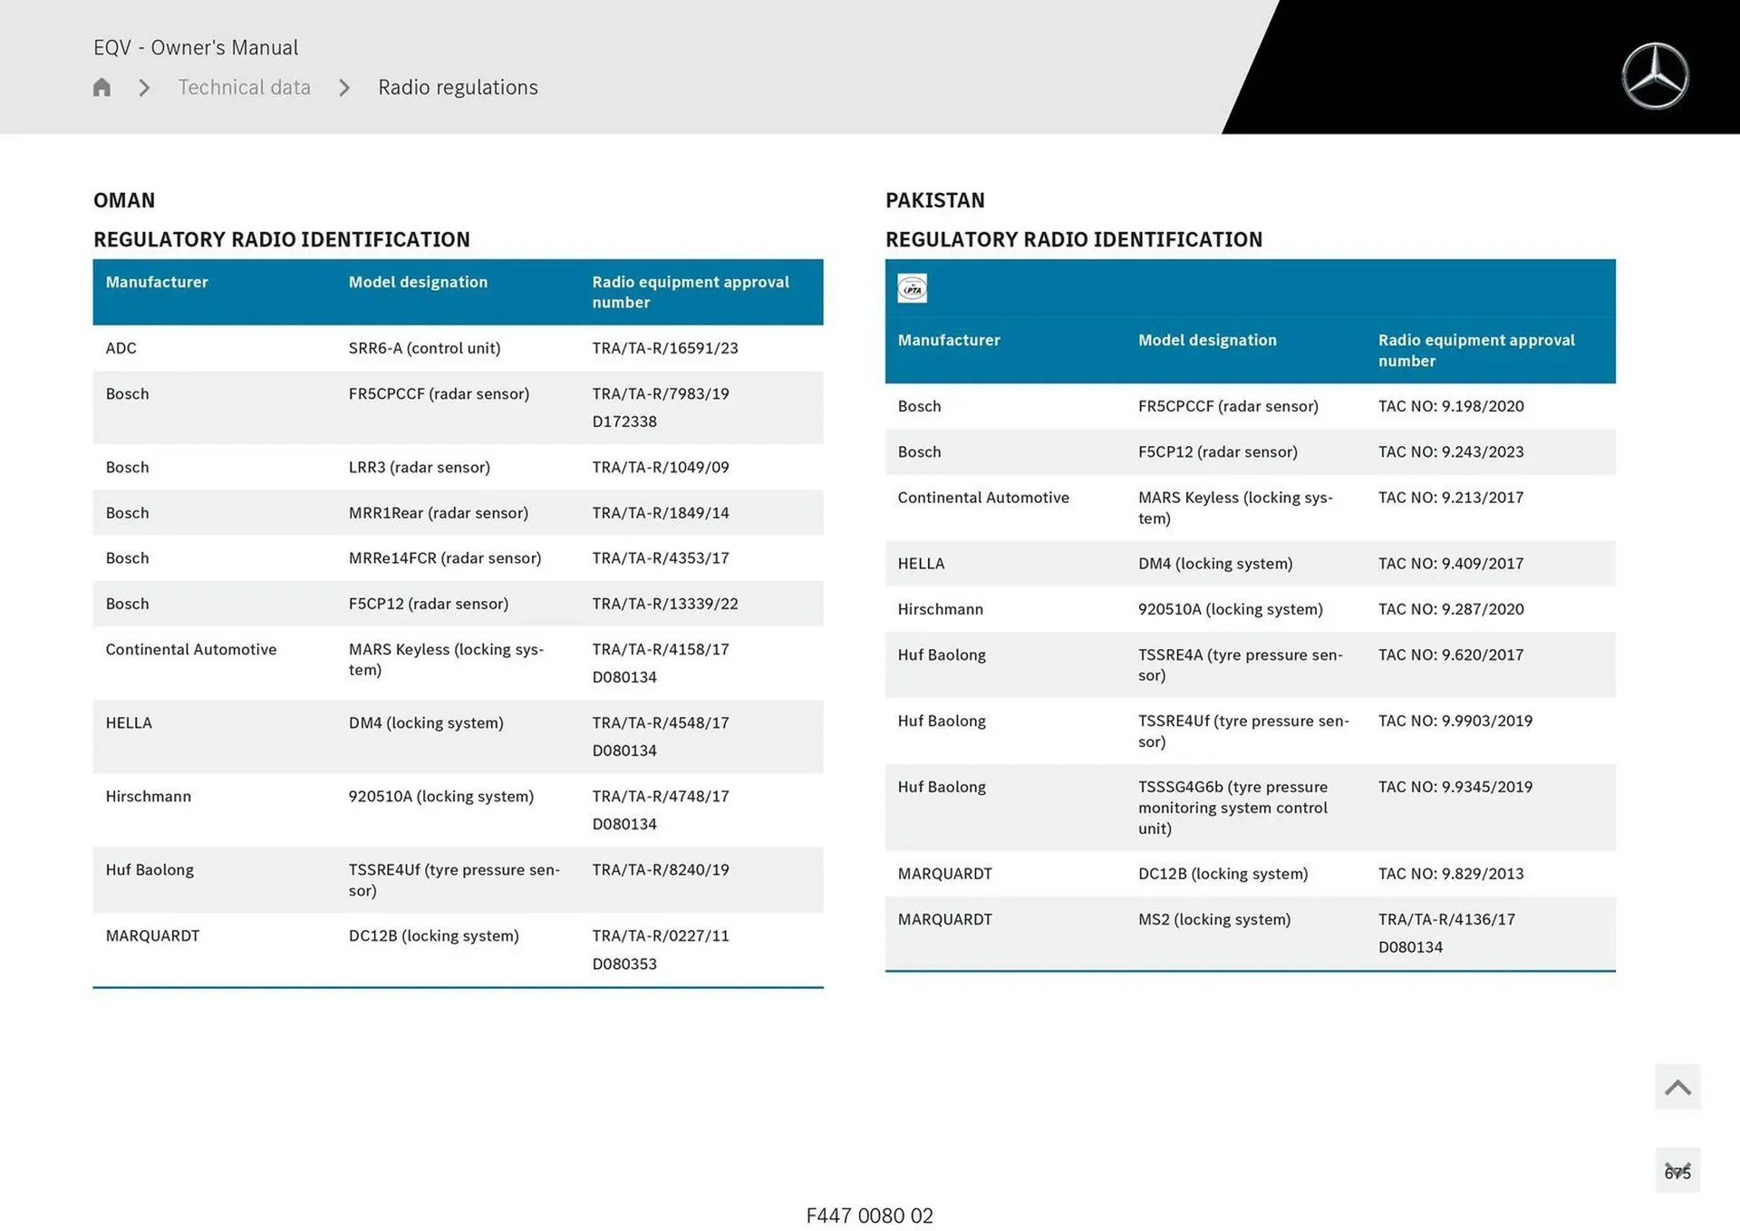Click the TAC NO: 9.829/2013 cell
Image resolution: width=1740 pixels, height=1231 pixels.
(x=1450, y=874)
